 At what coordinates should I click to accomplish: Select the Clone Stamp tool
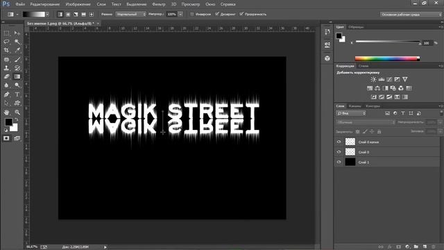click(x=6, y=68)
